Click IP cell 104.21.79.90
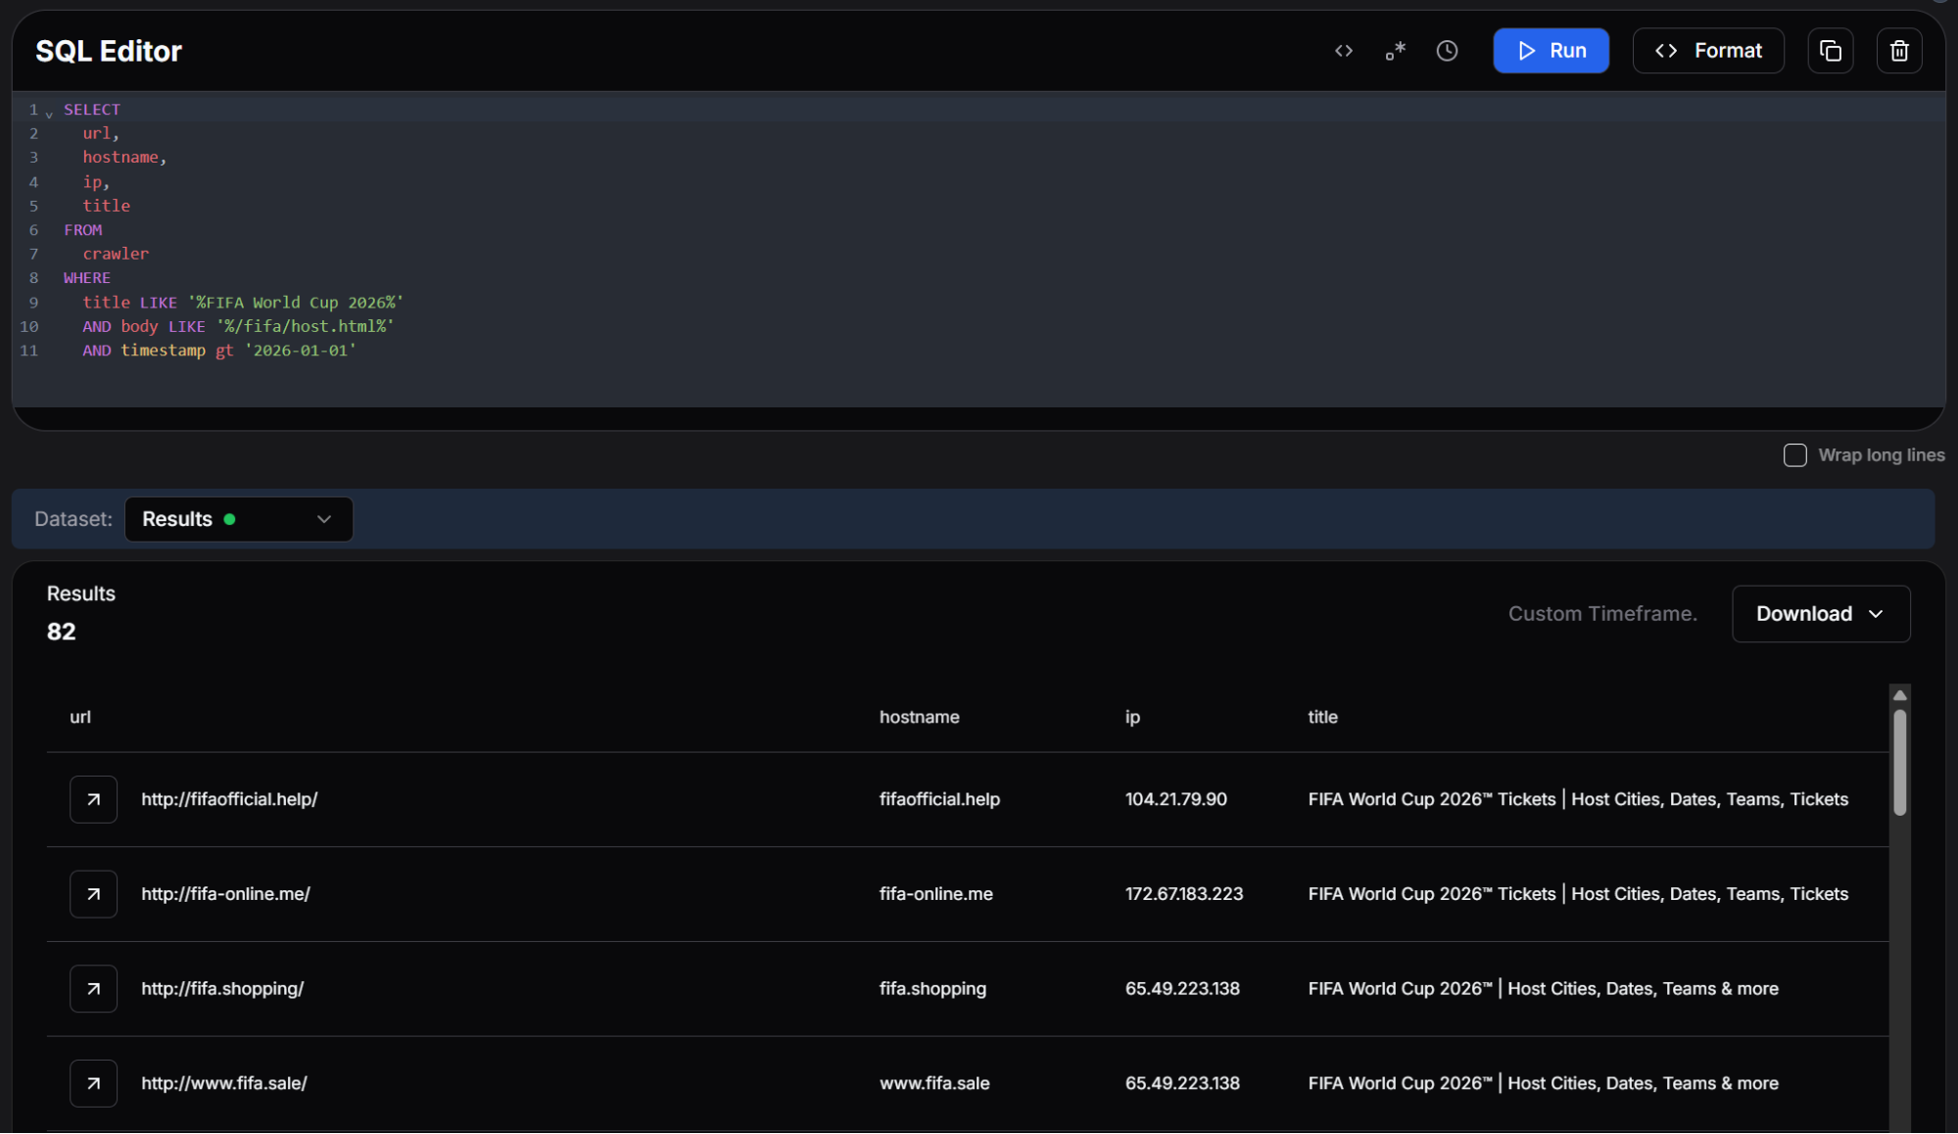1958x1134 pixels. point(1175,799)
